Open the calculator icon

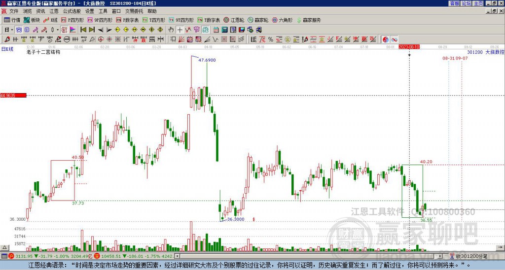[x=225, y=30]
